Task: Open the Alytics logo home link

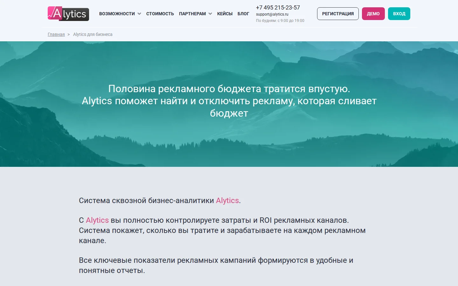Action: point(68,14)
